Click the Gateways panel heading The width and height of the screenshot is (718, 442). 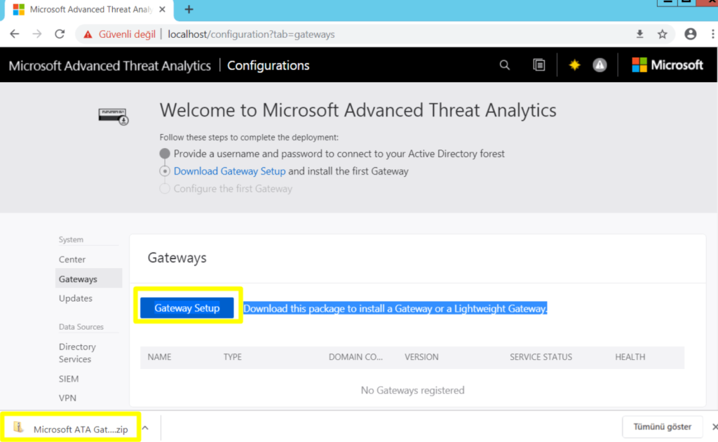(x=177, y=258)
